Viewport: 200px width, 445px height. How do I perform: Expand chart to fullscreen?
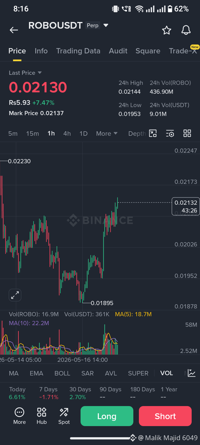pyautogui.click(x=15, y=295)
